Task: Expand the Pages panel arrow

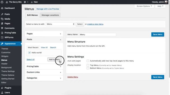Action: point(61,34)
